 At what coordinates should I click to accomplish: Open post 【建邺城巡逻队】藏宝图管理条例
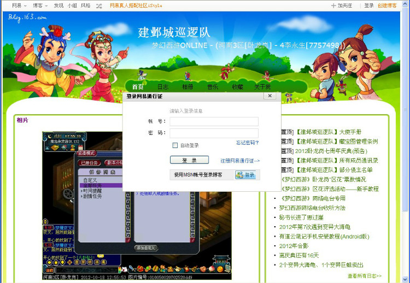[337, 141]
